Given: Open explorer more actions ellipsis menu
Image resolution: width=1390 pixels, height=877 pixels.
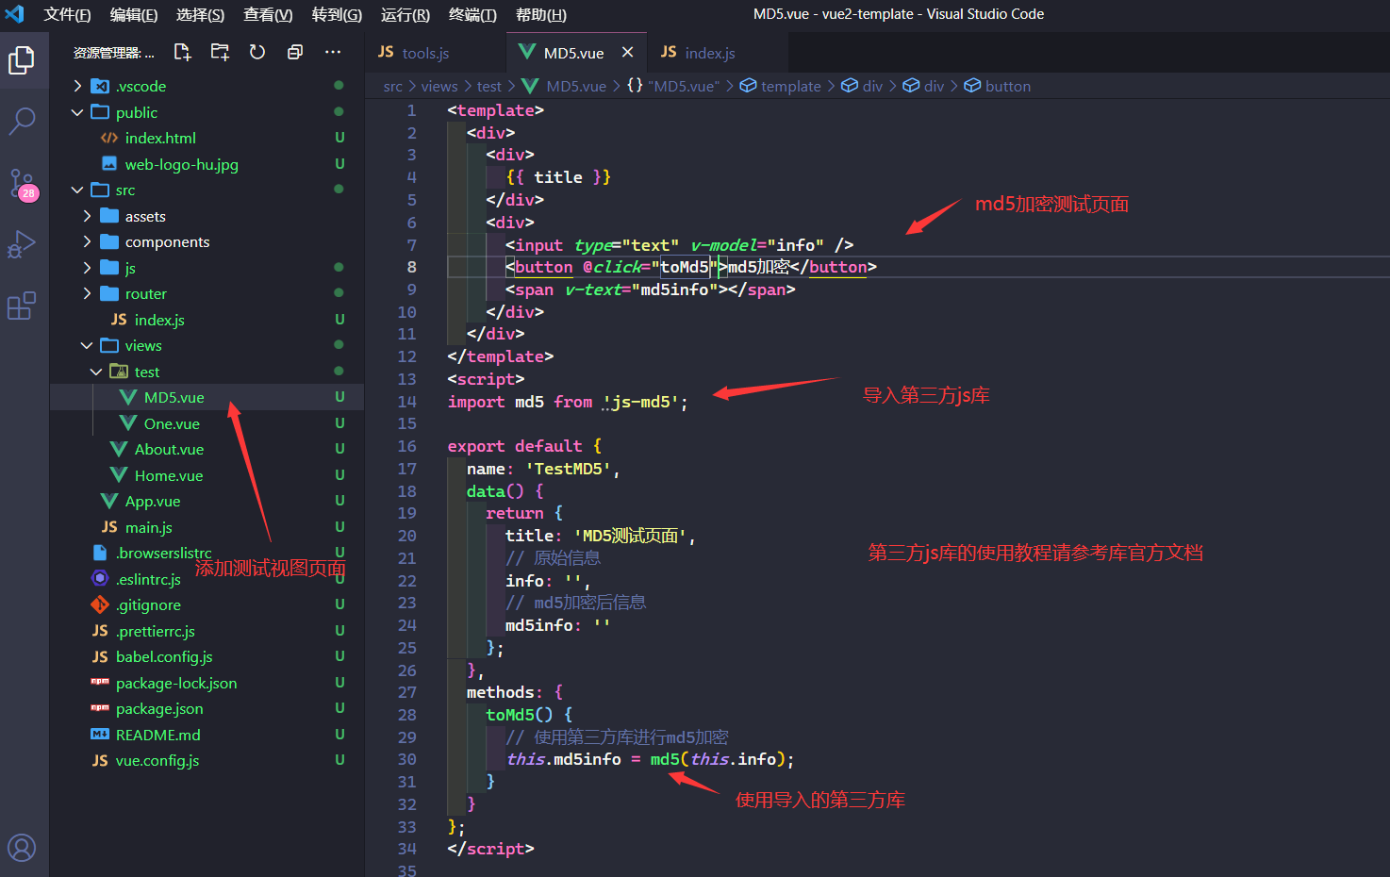Looking at the screenshot, I should tap(333, 53).
